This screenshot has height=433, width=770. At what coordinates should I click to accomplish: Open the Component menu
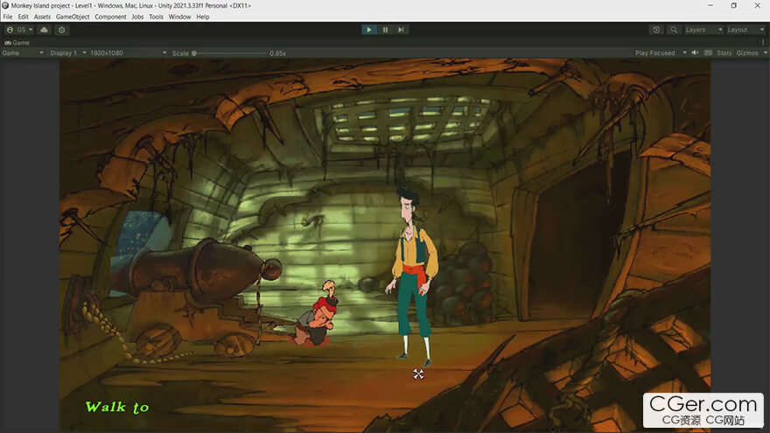click(x=110, y=17)
